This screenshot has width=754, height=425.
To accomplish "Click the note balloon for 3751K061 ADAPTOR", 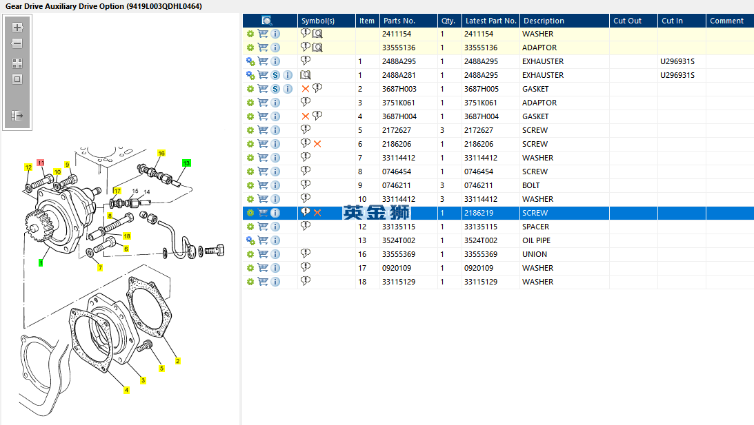I will [306, 102].
